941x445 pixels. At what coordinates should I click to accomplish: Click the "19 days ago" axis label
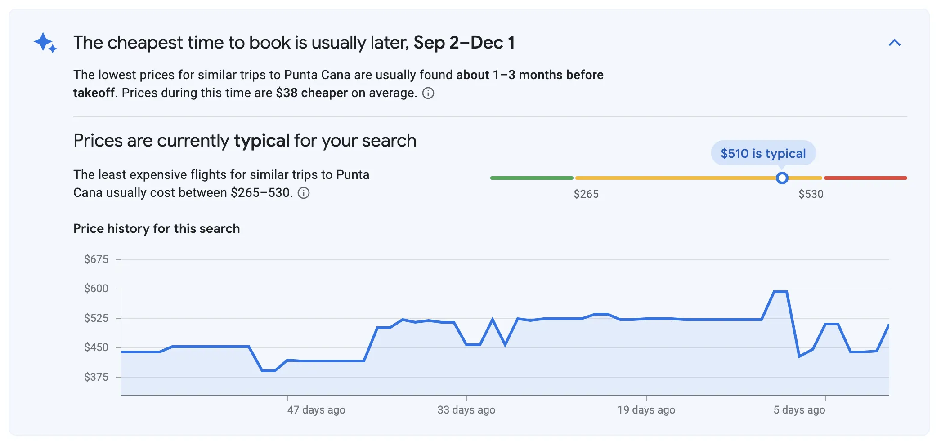pyautogui.click(x=646, y=410)
